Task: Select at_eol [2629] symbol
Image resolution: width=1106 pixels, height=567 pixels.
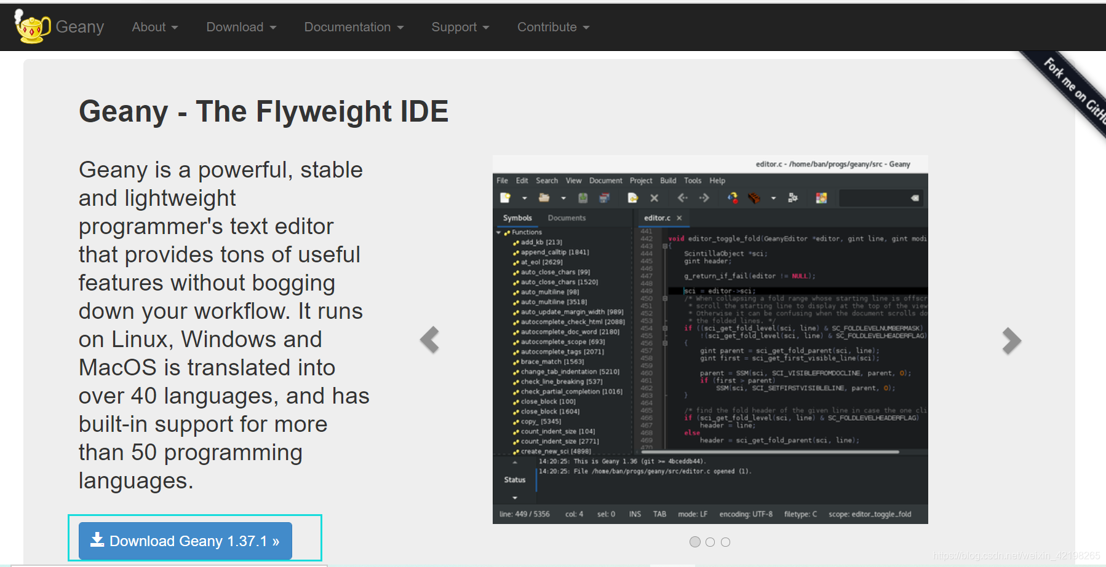Action: point(541,262)
